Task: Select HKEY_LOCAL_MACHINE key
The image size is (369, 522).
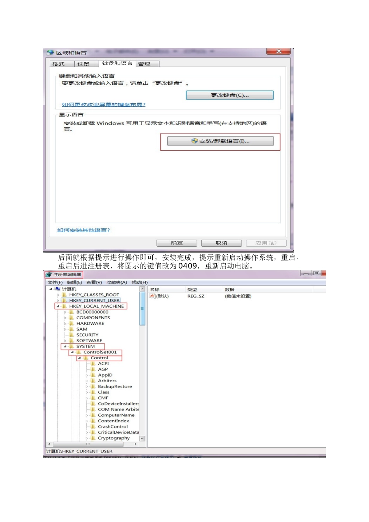Action: click(x=96, y=306)
